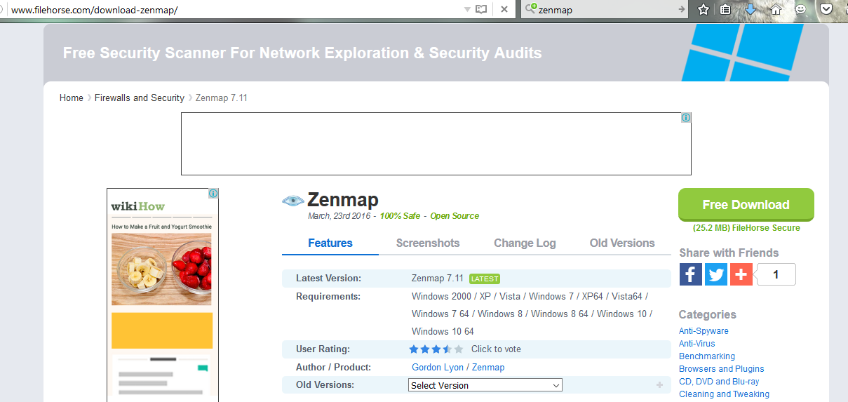Viewport: 848px width, 402px height.
Task: Open more sharing options plus icon
Action: click(x=741, y=274)
